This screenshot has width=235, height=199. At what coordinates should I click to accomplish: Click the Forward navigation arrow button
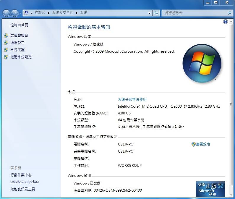(x=14, y=13)
